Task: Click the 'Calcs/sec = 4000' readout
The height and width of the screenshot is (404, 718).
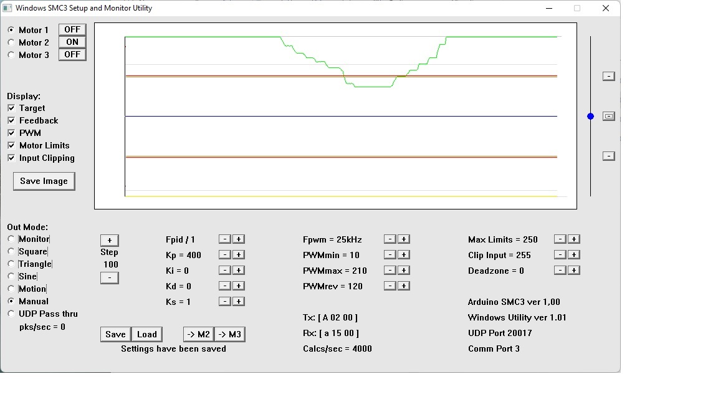Action: pyautogui.click(x=337, y=349)
